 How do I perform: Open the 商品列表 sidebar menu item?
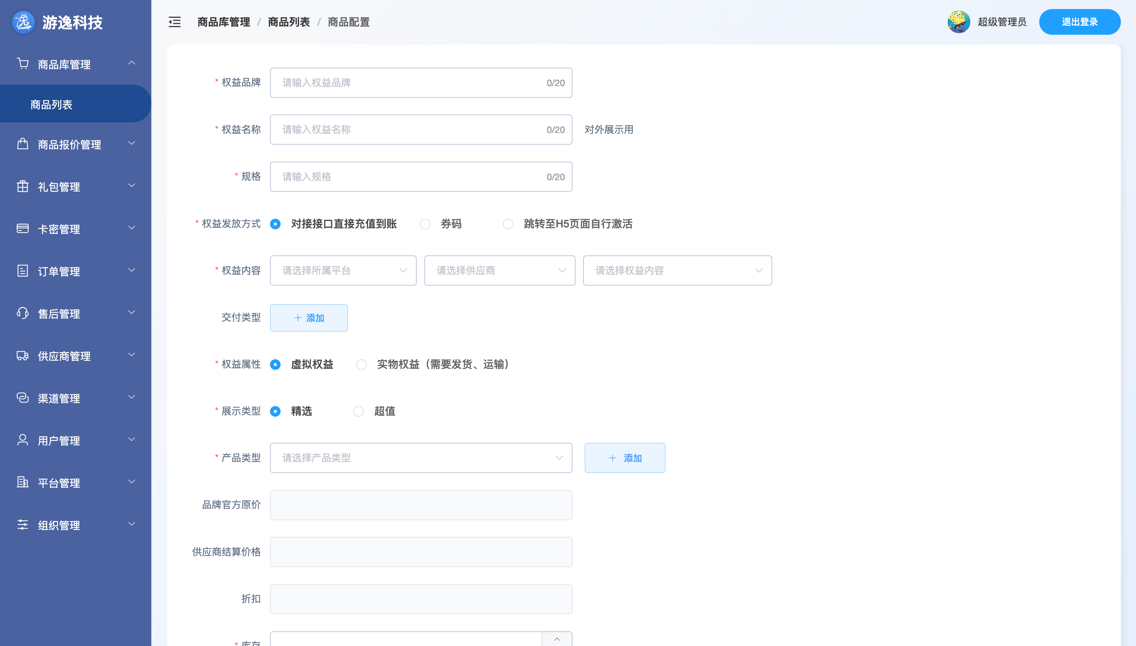51,104
